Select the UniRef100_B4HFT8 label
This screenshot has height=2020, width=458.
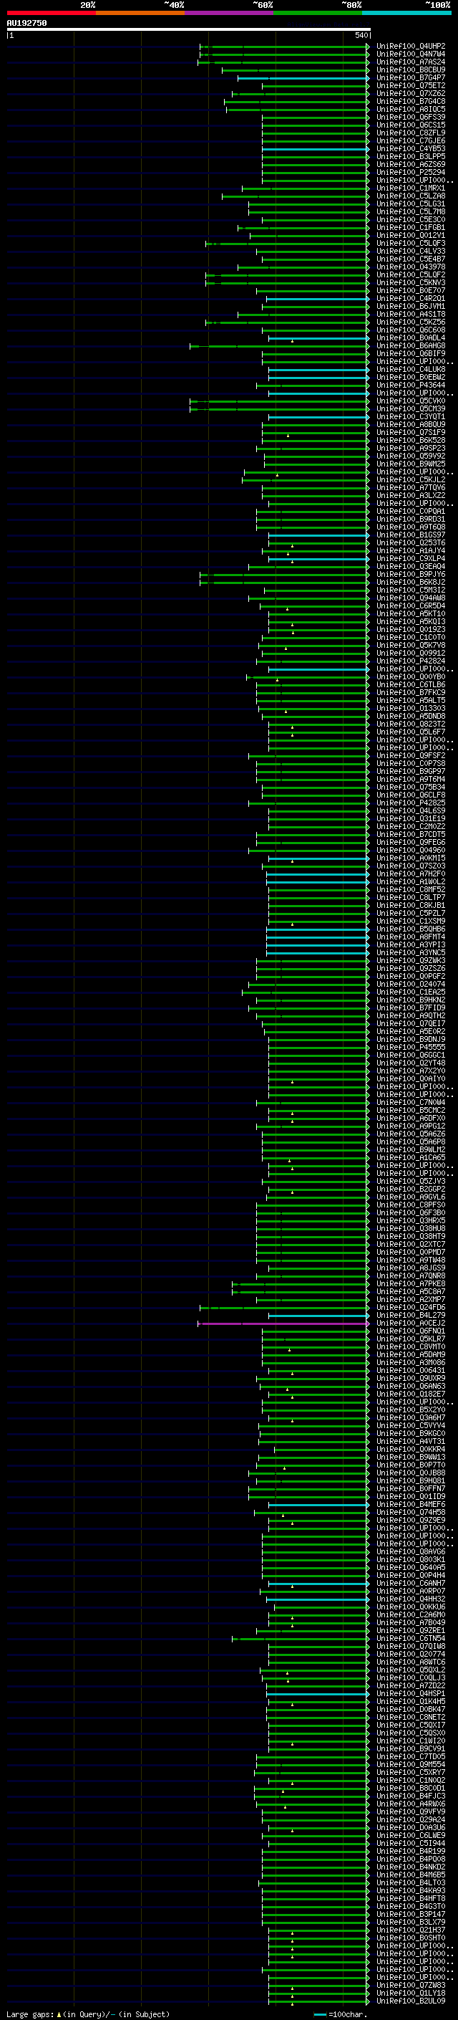click(x=411, y=1897)
